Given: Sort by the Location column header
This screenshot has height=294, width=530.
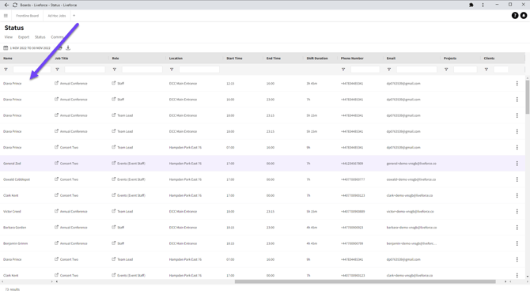Looking at the screenshot, I should pyautogui.click(x=176, y=58).
